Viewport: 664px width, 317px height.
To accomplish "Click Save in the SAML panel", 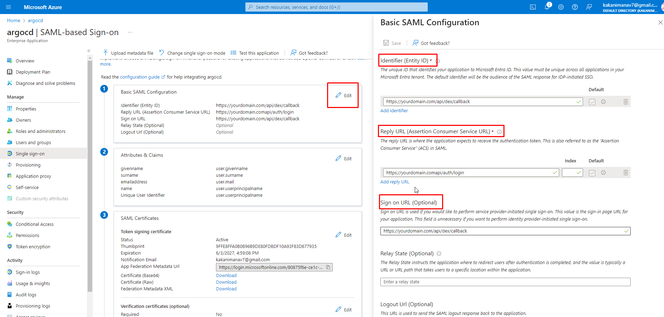I will [392, 43].
